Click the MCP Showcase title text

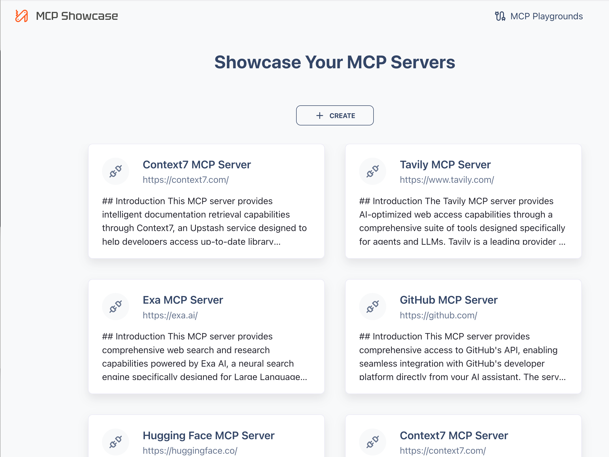(x=77, y=16)
